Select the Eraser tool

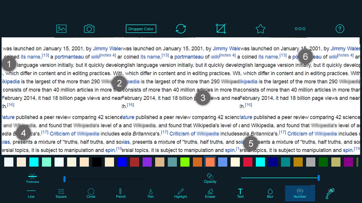(x=210, y=193)
